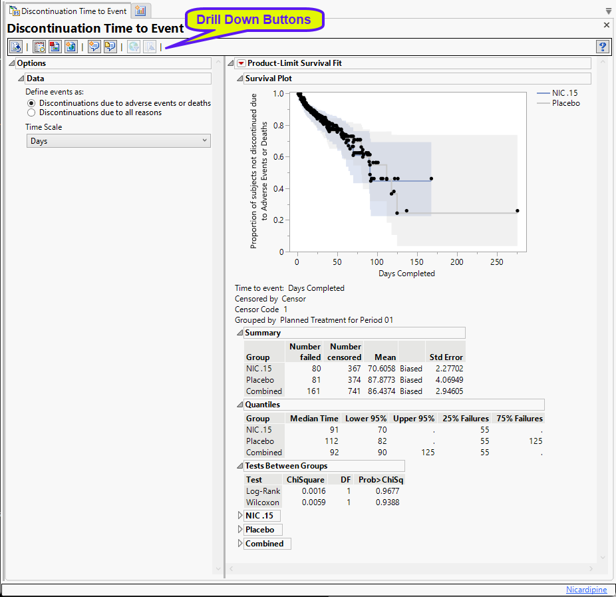Expand the Combined section
616x597 pixels.
(240, 544)
